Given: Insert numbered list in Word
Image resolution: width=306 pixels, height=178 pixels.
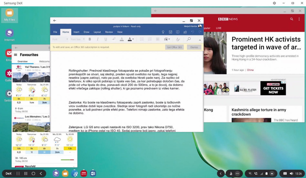Looking at the screenshot, I should click(150, 39).
